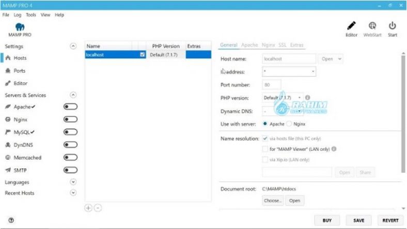This screenshot has height=229, width=407.
Task: Click Open button for document root
Action: click(x=294, y=201)
